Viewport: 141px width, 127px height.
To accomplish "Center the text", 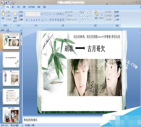I will click(x=53, y=20).
